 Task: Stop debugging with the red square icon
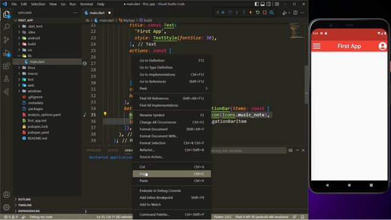coord(265,12)
